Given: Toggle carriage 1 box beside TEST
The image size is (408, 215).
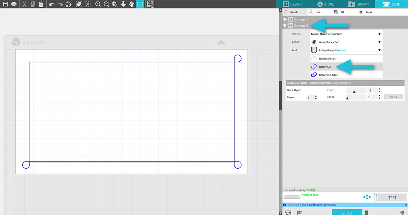Looking at the screenshot, I should point(374,195).
